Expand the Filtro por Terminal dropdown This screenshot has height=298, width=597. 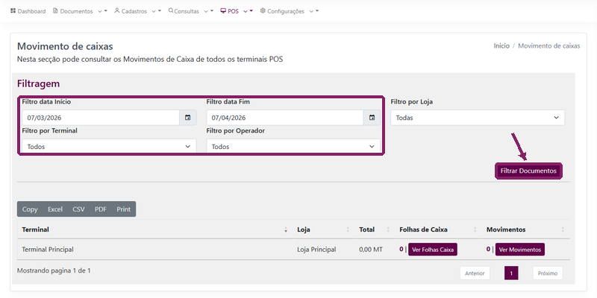point(109,146)
